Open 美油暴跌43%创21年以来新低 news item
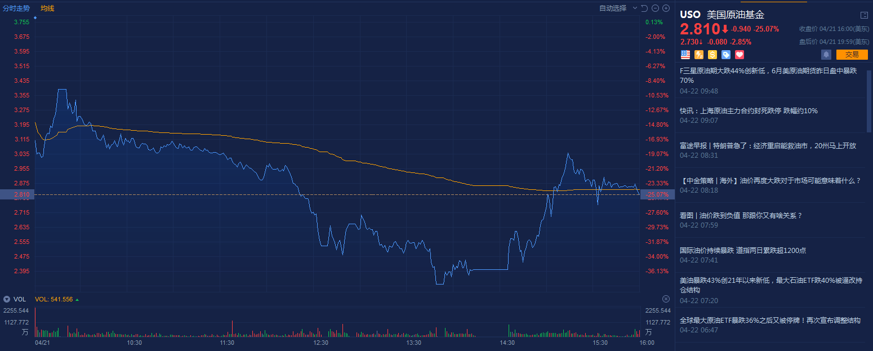The image size is (873, 351). click(770, 285)
